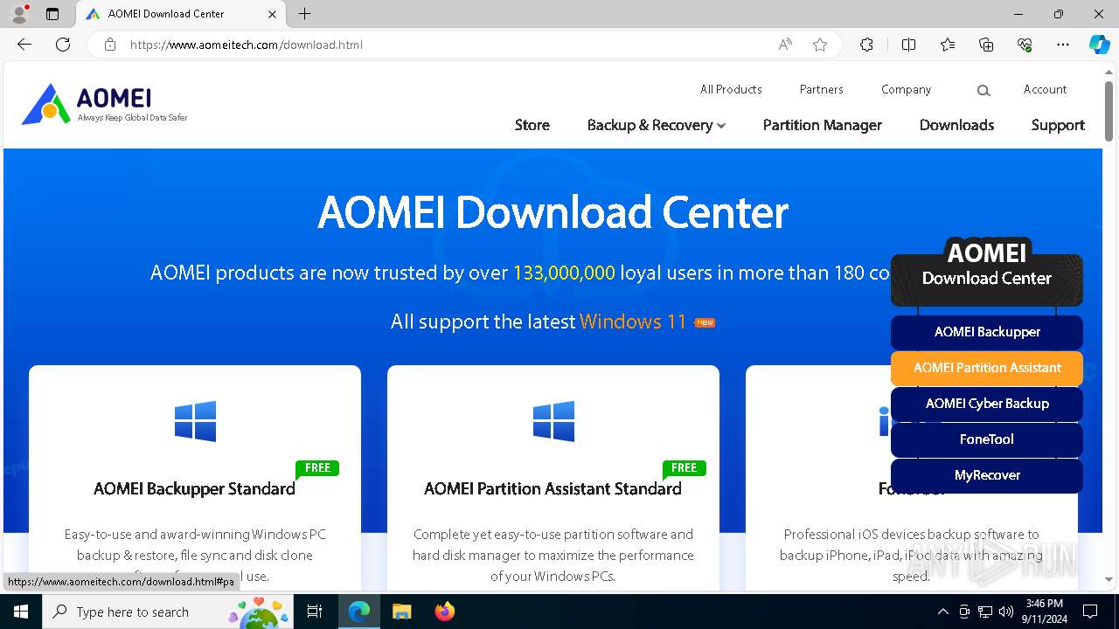Click the Windows logo on Backupper Standard card
1119x629 pixels.
coord(195,421)
